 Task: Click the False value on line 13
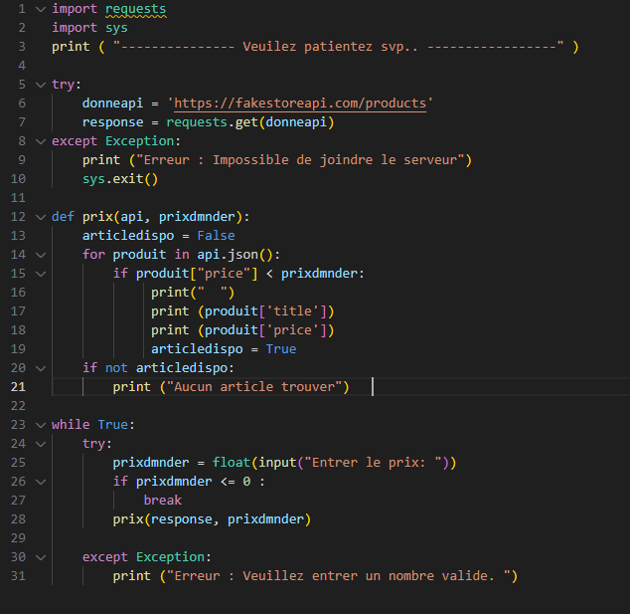217,236
